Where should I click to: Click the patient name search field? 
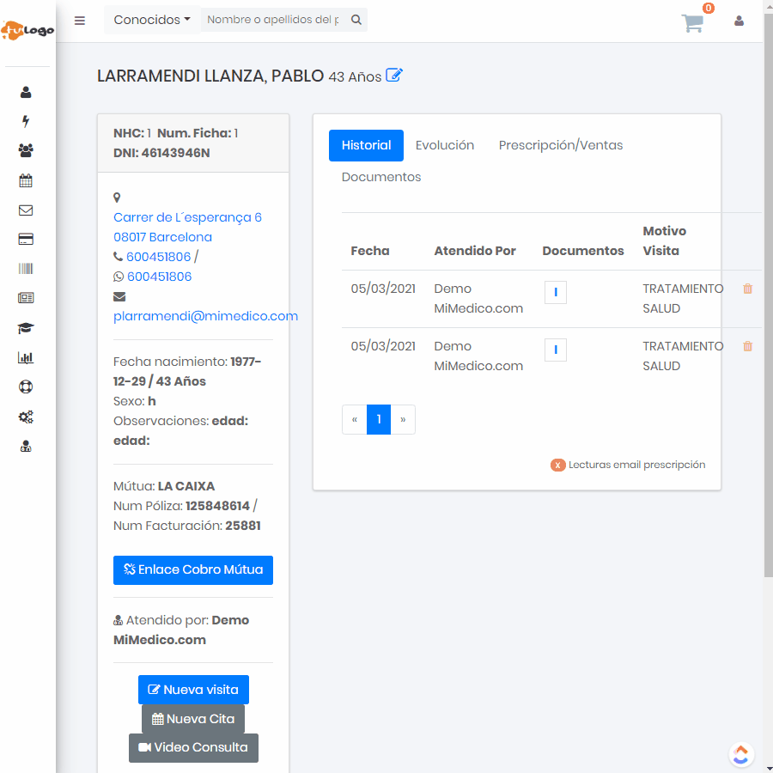273,20
